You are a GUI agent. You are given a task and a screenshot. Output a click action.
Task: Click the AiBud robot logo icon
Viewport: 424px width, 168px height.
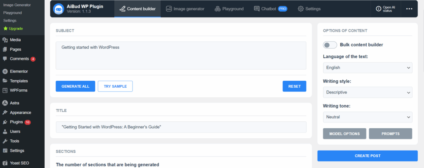pyautogui.click(x=58, y=9)
